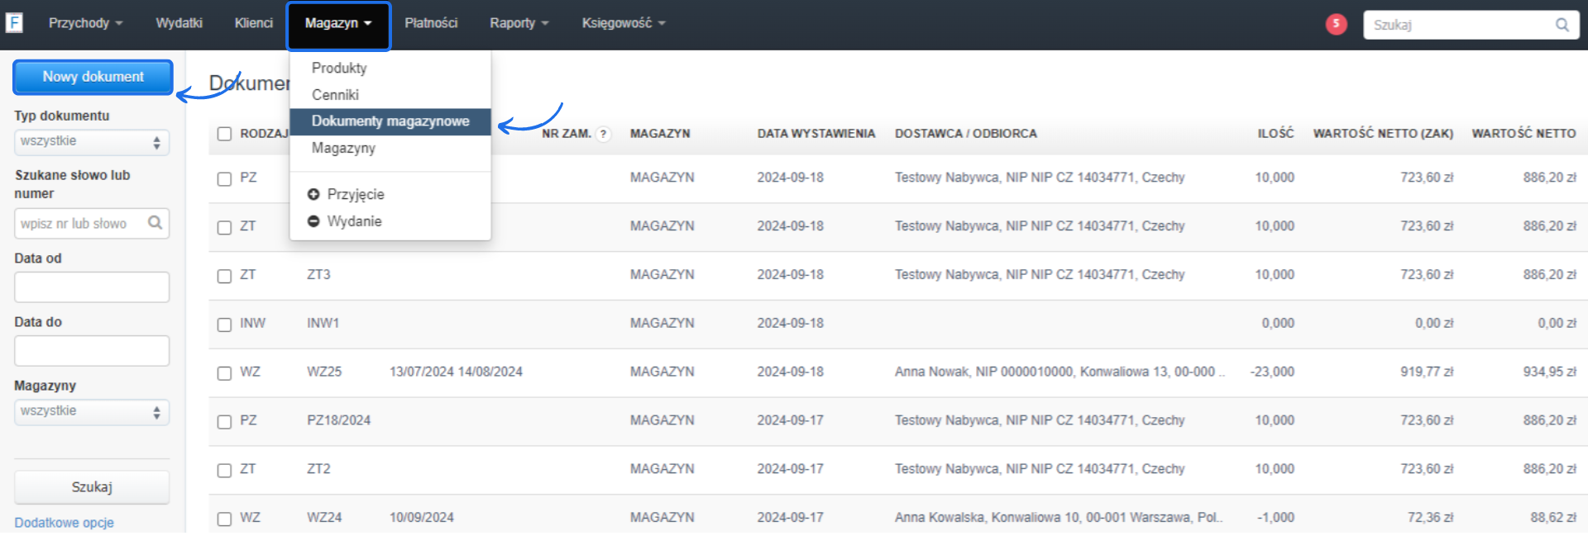Image resolution: width=1588 pixels, height=550 pixels.
Task: Click the help icon next to NR ZAM.
Action: point(603,134)
